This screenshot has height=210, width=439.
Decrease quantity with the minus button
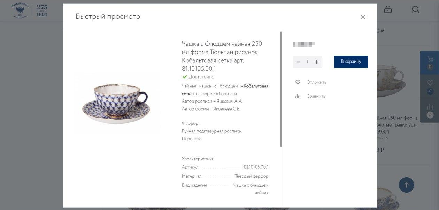pos(298,62)
